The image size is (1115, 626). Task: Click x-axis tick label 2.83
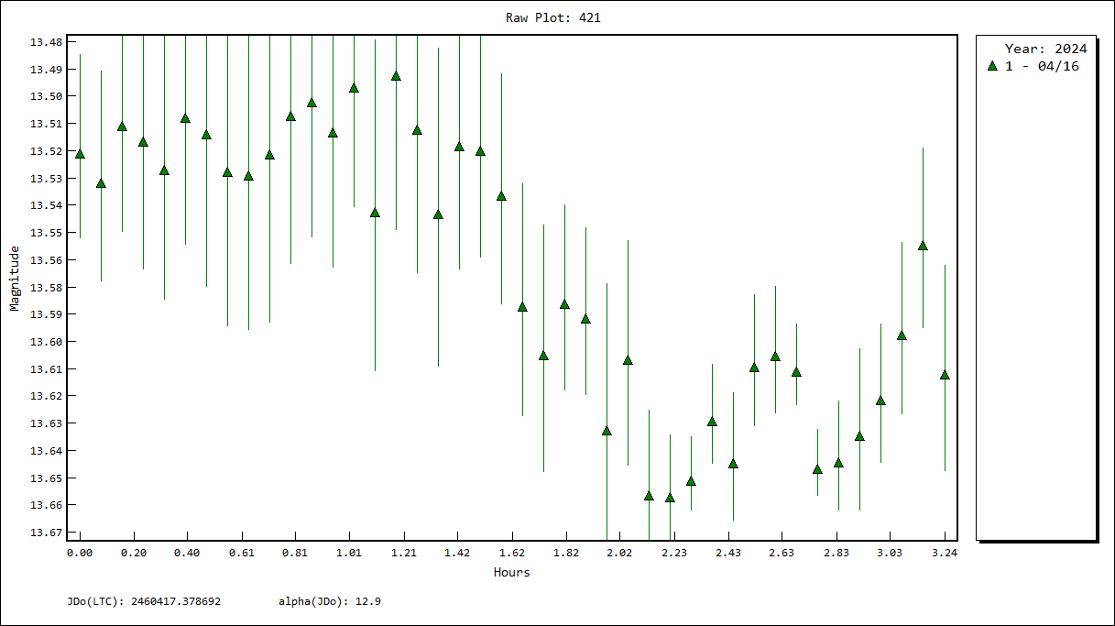(836, 553)
